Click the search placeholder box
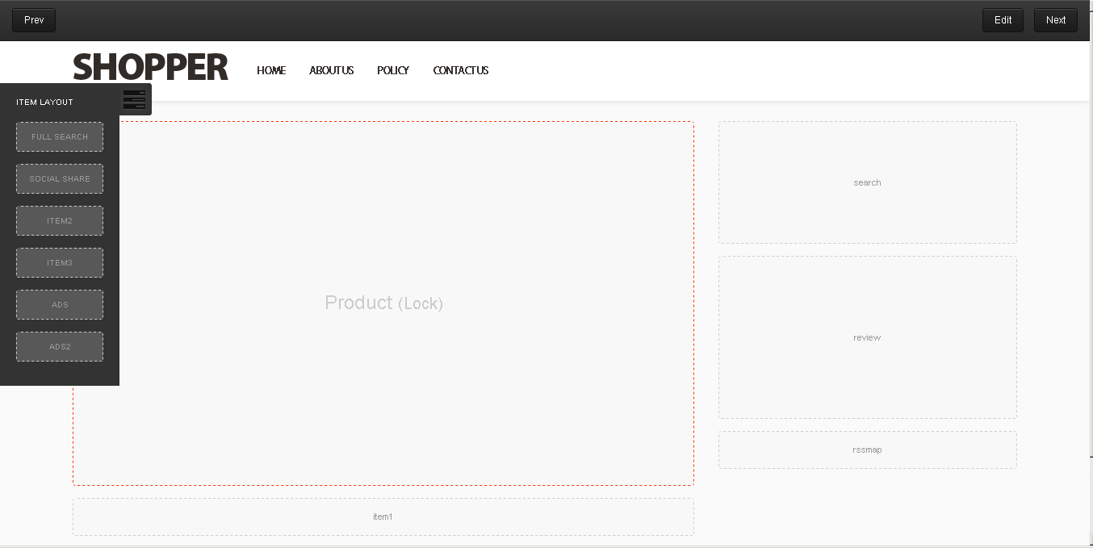Screen dimensions: 1093x548 point(868,182)
